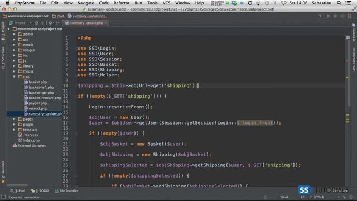Click the LF line separator status item
This screenshot has height=201, width=357.
[x=302, y=197]
